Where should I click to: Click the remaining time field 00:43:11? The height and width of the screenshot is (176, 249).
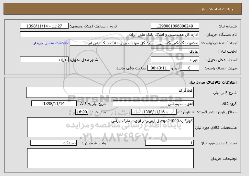click(159, 68)
